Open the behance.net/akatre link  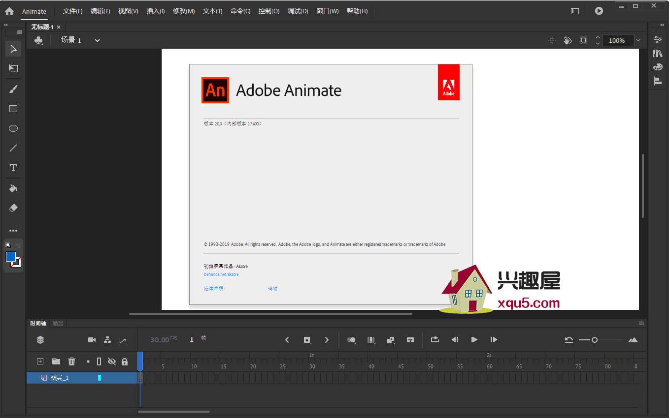pyautogui.click(x=221, y=274)
